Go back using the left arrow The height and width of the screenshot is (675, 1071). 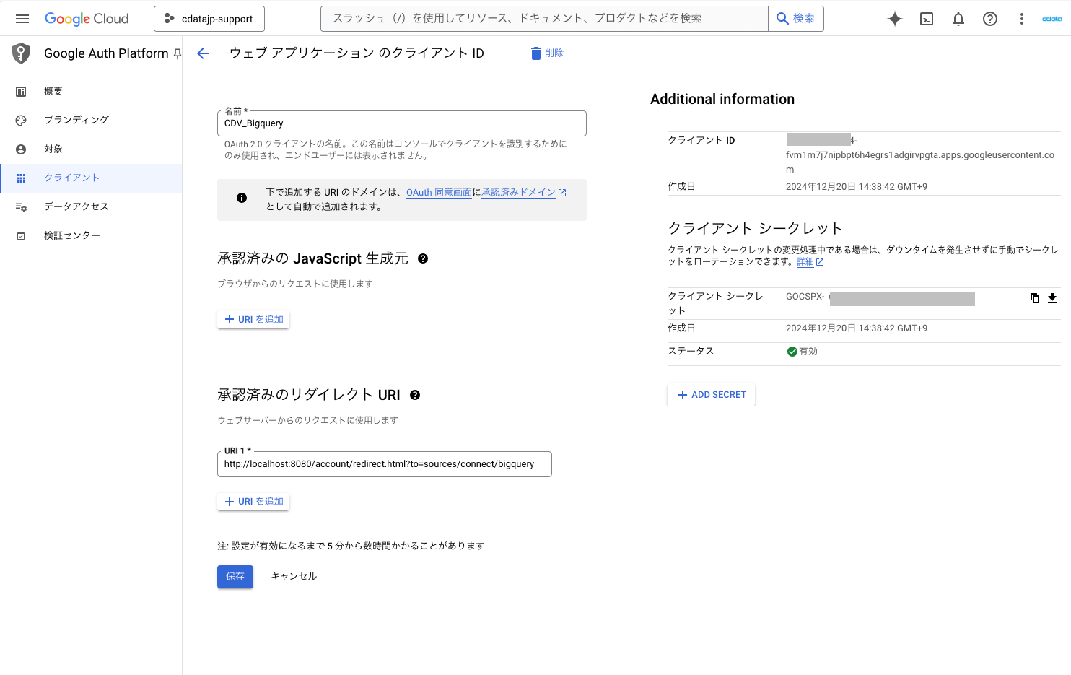pyautogui.click(x=203, y=53)
